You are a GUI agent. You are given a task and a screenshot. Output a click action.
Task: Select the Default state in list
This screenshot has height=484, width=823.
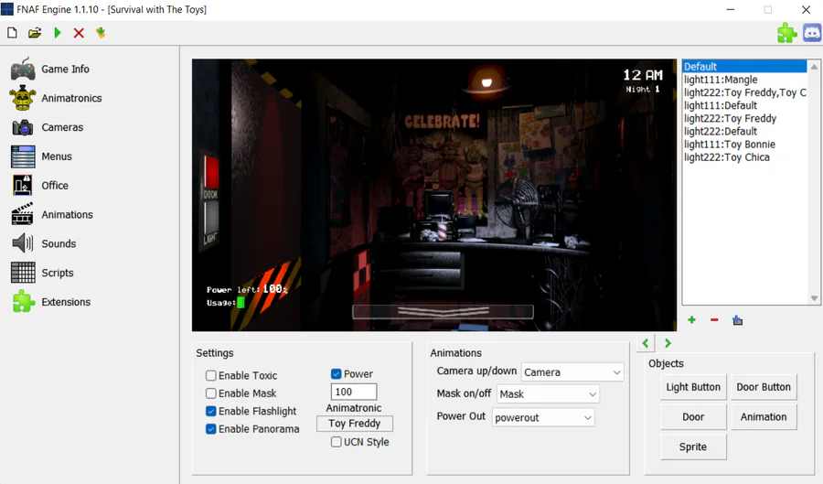744,67
